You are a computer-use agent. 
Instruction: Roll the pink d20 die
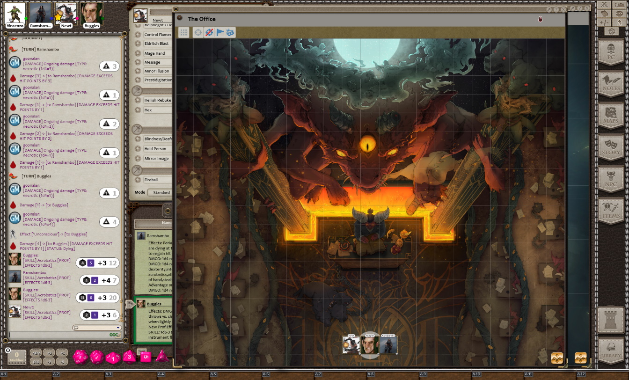(x=80, y=357)
